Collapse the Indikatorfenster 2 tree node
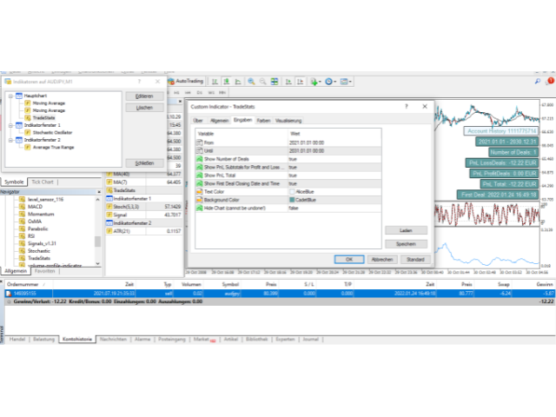556x417 pixels. [x=10, y=140]
